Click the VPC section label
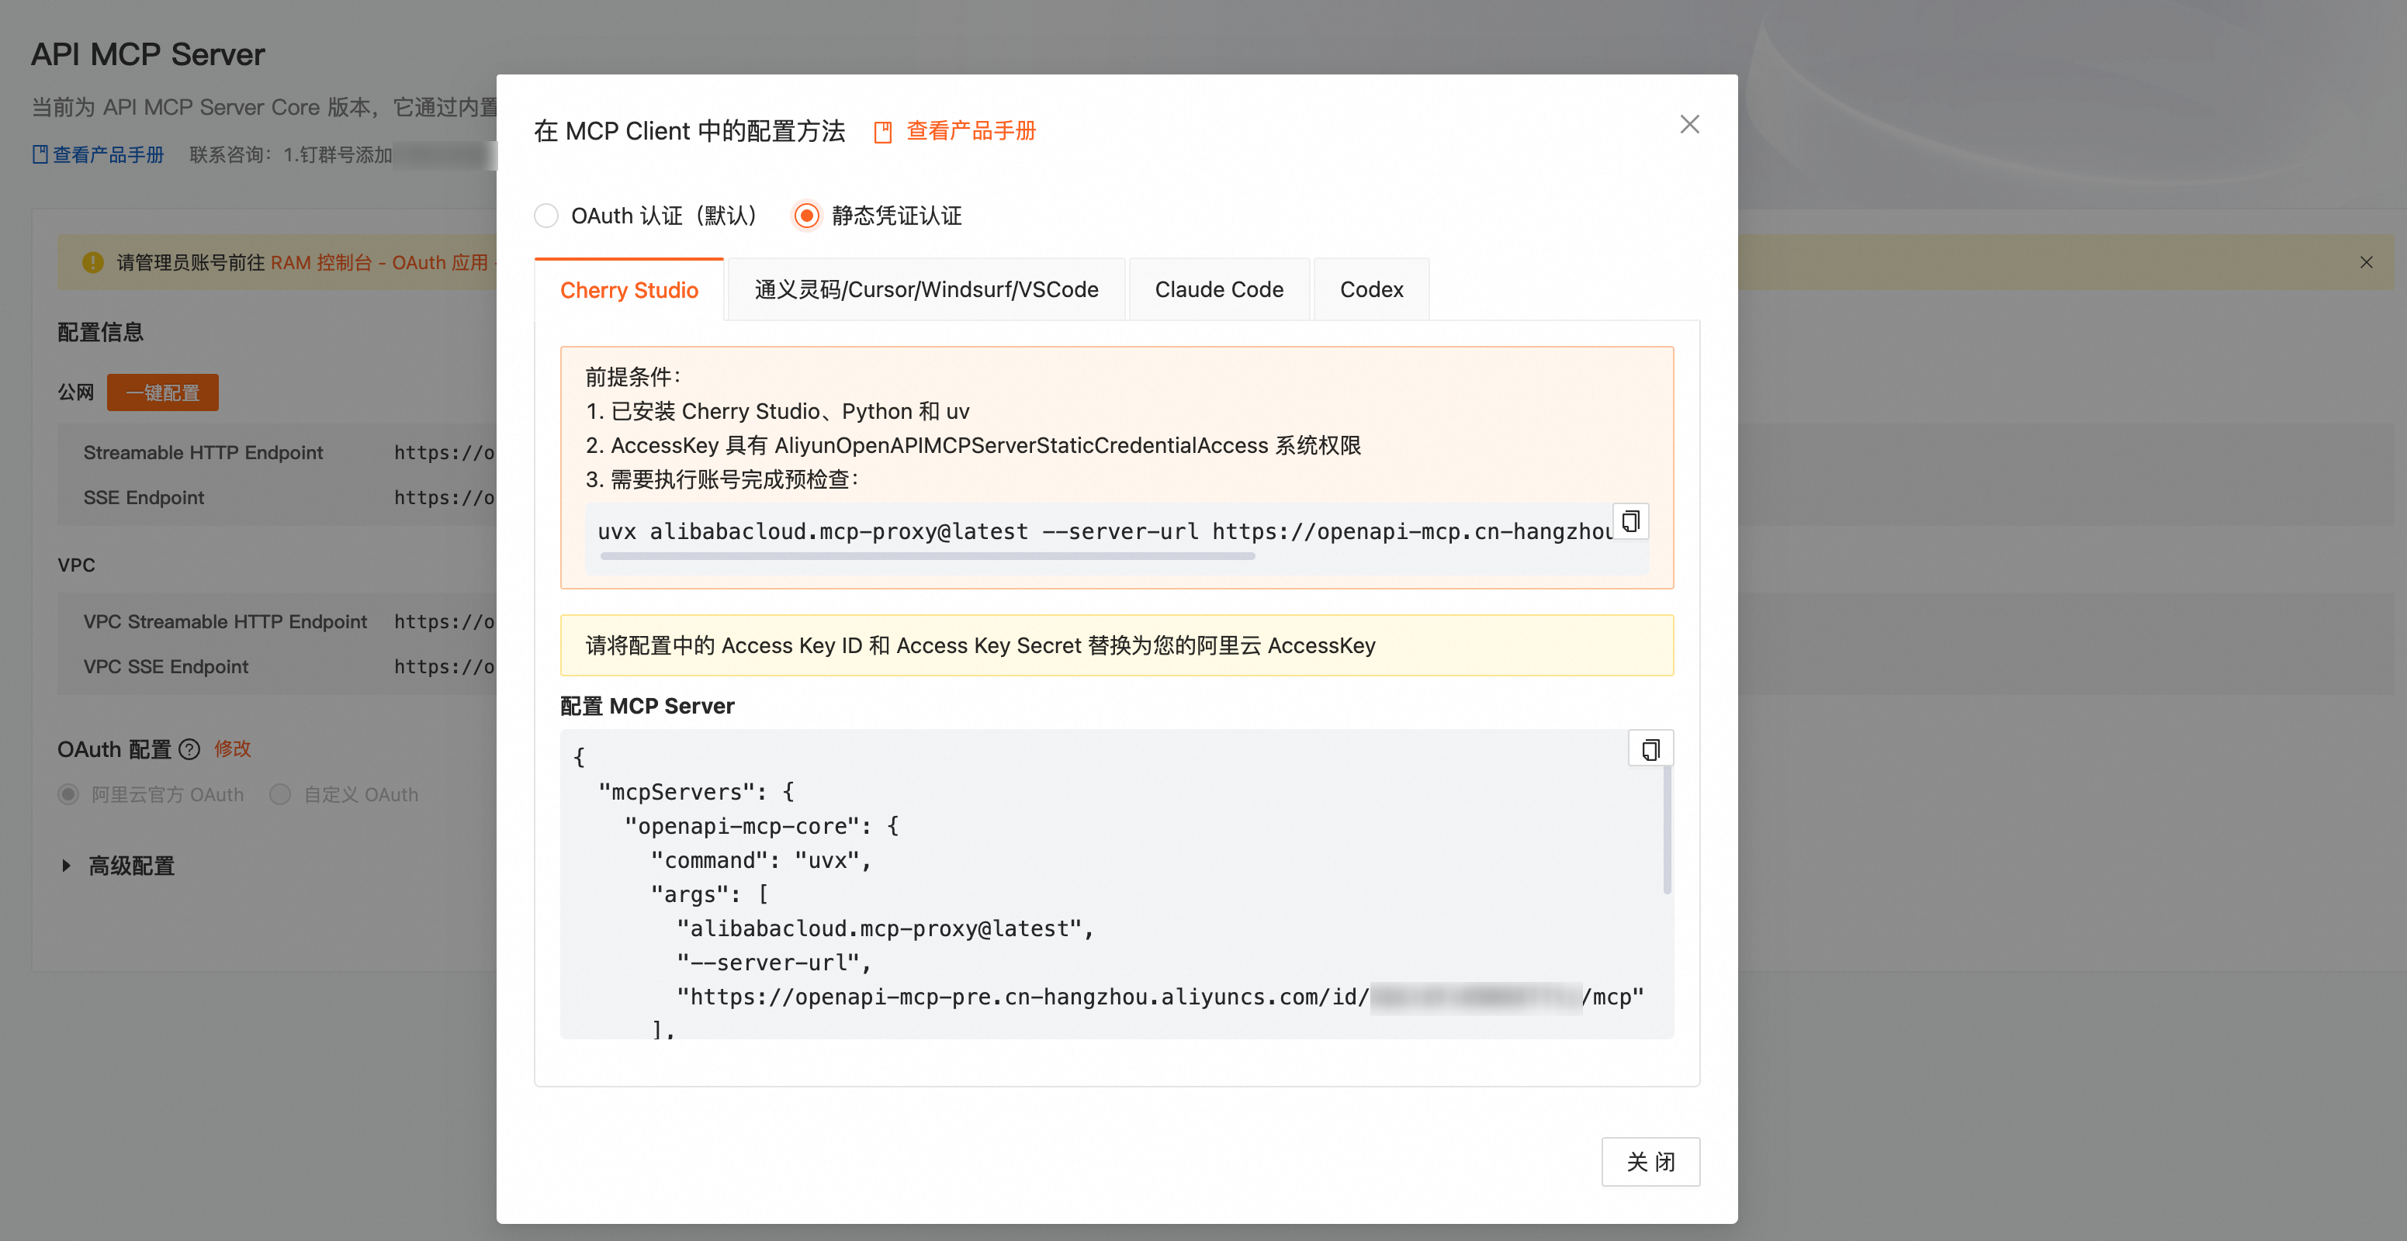 click(x=76, y=565)
